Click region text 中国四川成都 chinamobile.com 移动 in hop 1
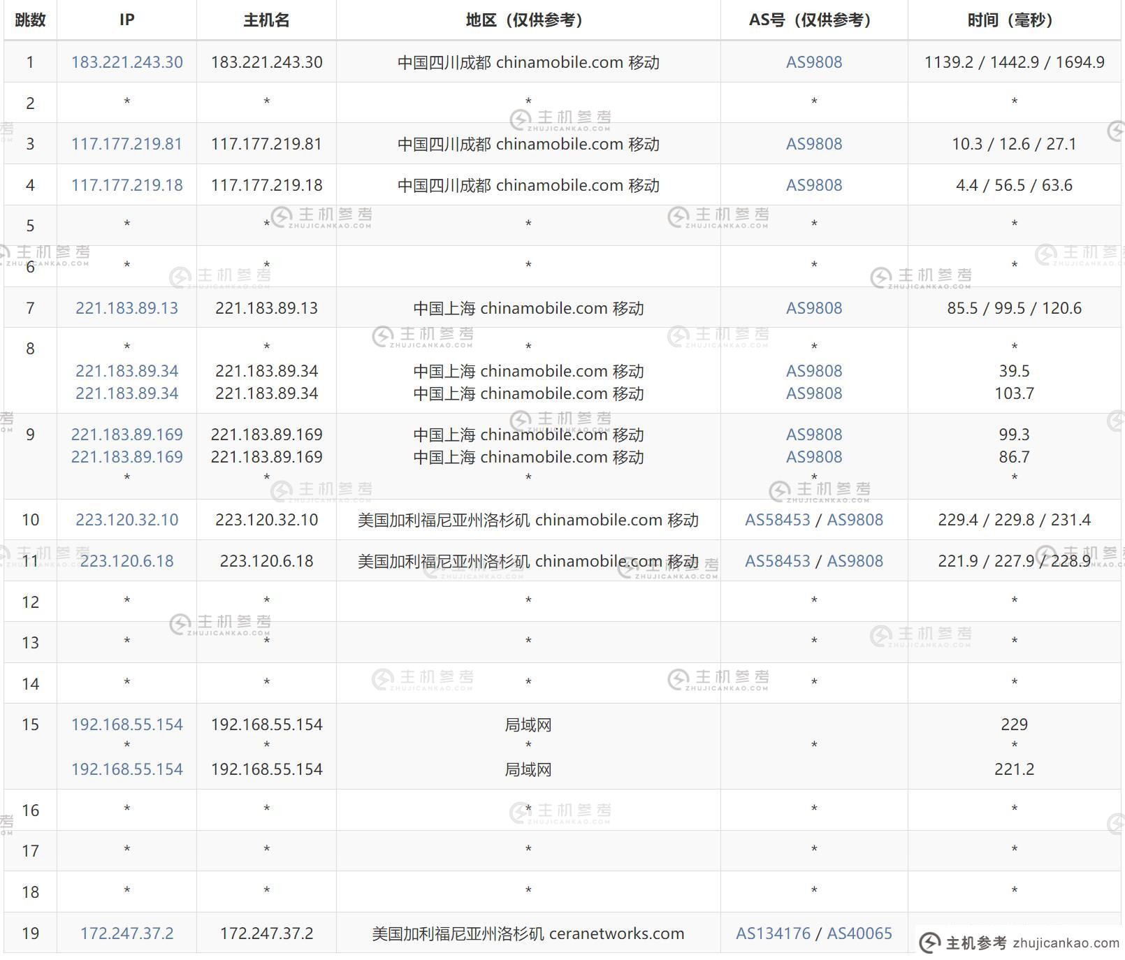The width and height of the screenshot is (1125, 960). (x=528, y=62)
